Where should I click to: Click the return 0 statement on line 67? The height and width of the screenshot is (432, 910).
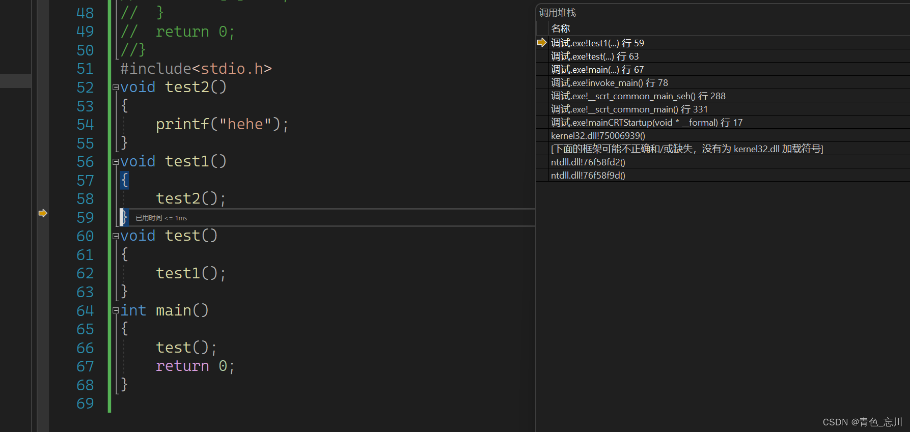coord(195,366)
